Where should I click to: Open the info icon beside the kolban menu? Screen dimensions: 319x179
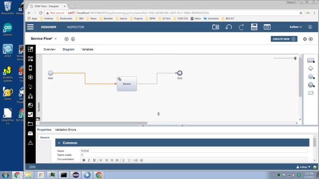pos(310,27)
